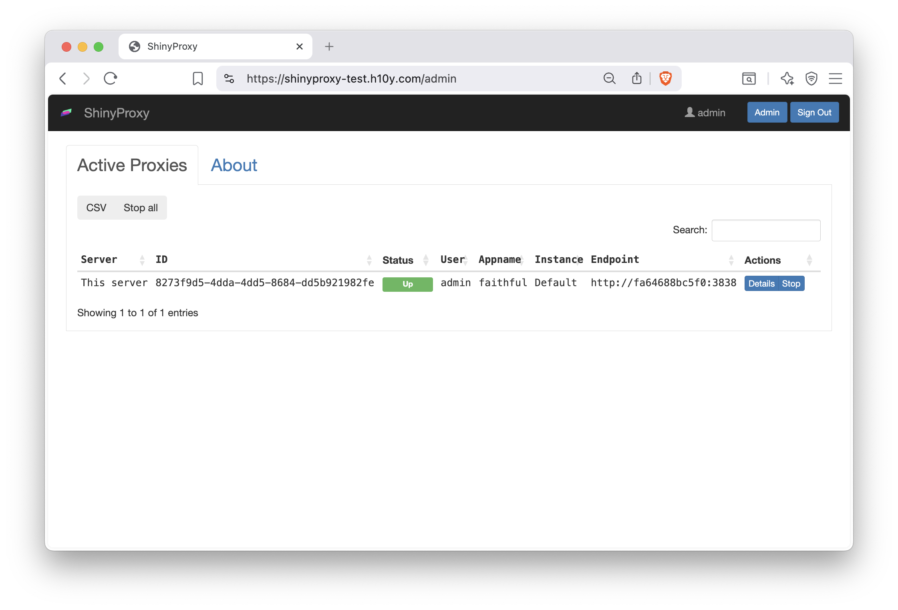Bookmark this page using the bookmark icon
The height and width of the screenshot is (610, 898).
click(x=197, y=78)
